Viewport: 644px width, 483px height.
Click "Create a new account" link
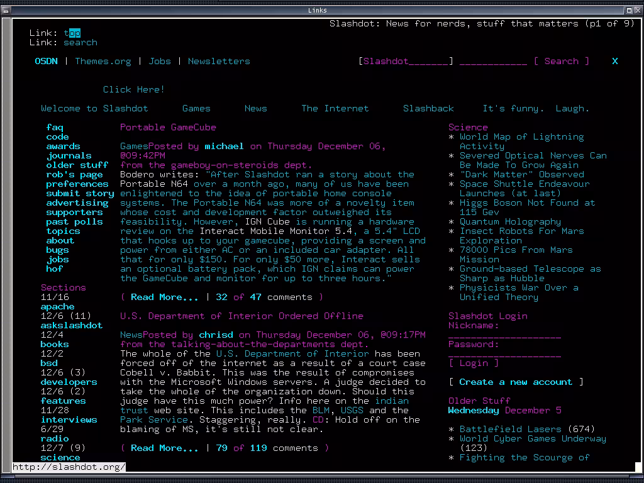[516, 382]
